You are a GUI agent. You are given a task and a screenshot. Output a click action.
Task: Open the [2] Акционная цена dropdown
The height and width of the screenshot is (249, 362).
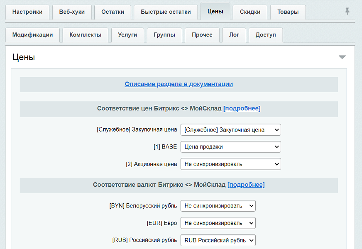[230, 164]
